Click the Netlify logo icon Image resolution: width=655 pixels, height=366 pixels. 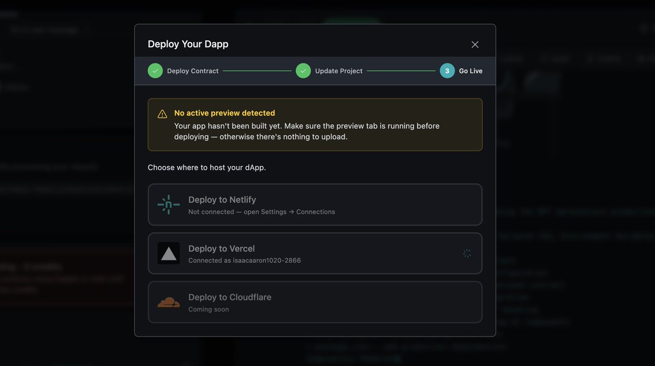(x=169, y=205)
